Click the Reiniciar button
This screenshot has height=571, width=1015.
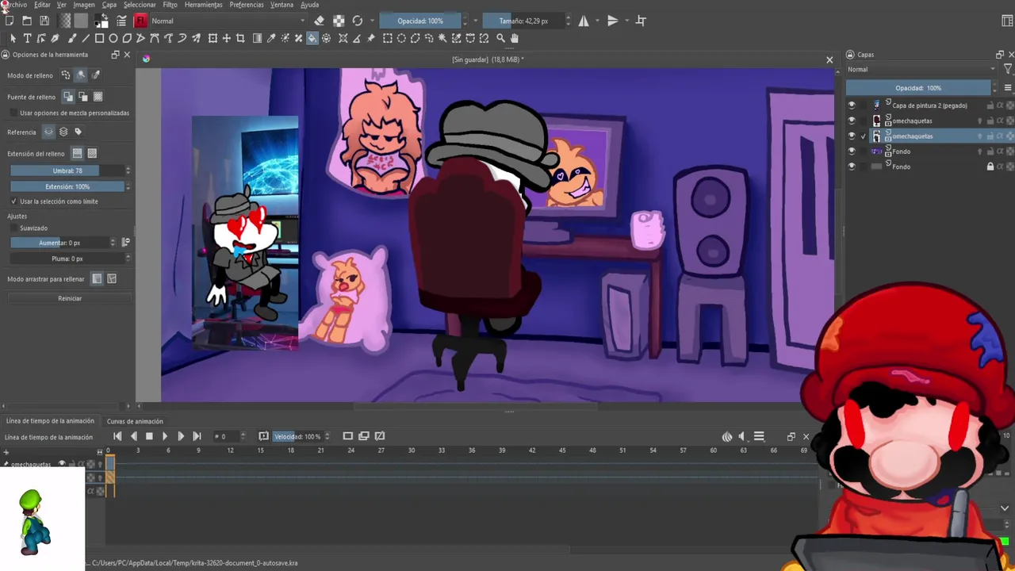(x=70, y=298)
